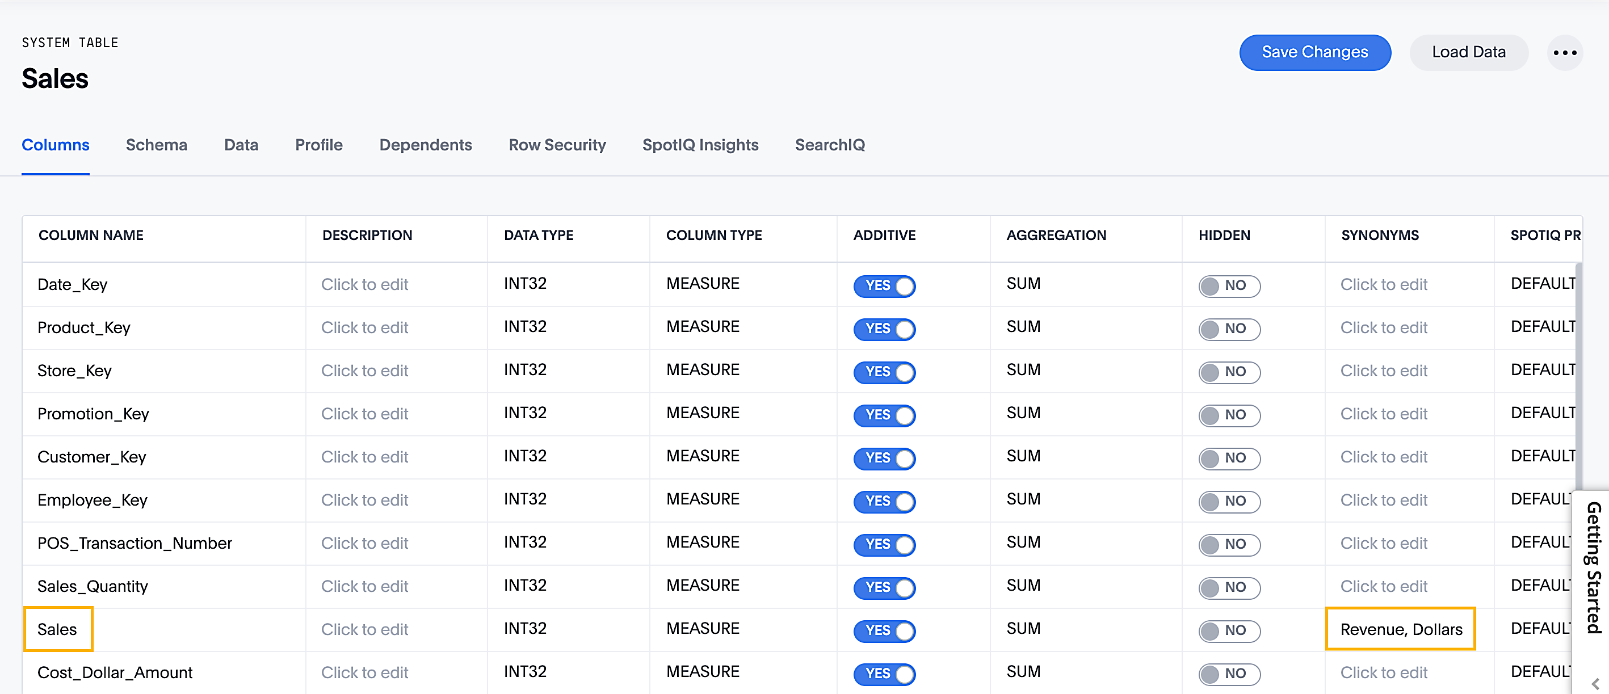The height and width of the screenshot is (694, 1609).
Task: Switch to the Schema tab
Action: coord(156,145)
